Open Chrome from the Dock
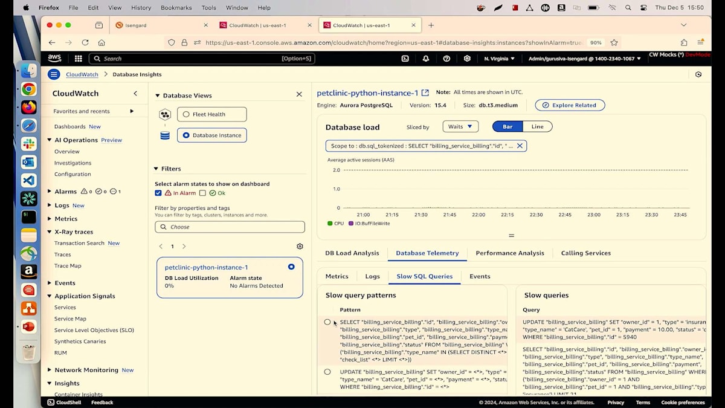This screenshot has height=408, width=725. [x=28, y=89]
